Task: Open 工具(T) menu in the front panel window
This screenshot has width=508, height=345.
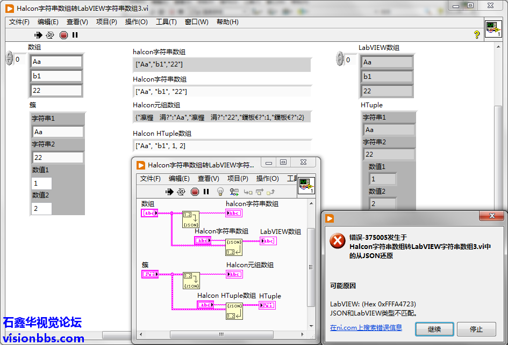Action: click(166, 22)
